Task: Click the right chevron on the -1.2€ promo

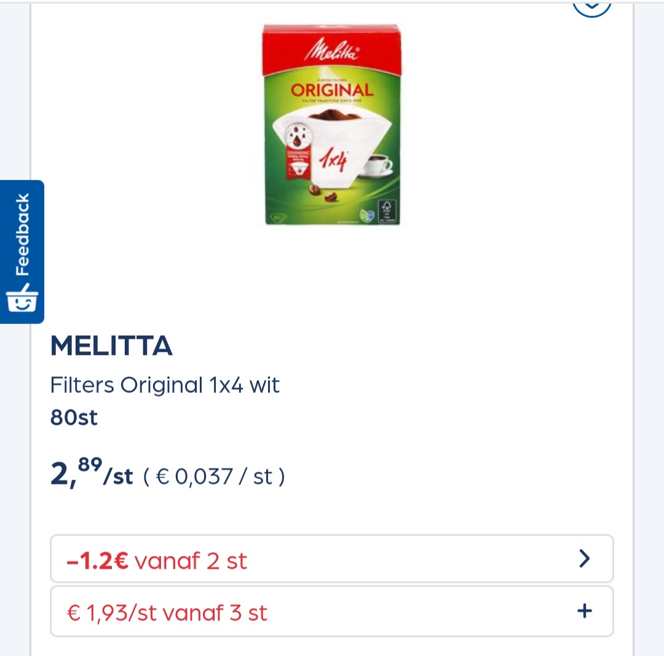Action: click(585, 559)
